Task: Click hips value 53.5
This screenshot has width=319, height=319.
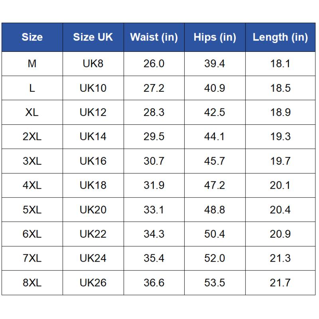Action: tap(215, 283)
